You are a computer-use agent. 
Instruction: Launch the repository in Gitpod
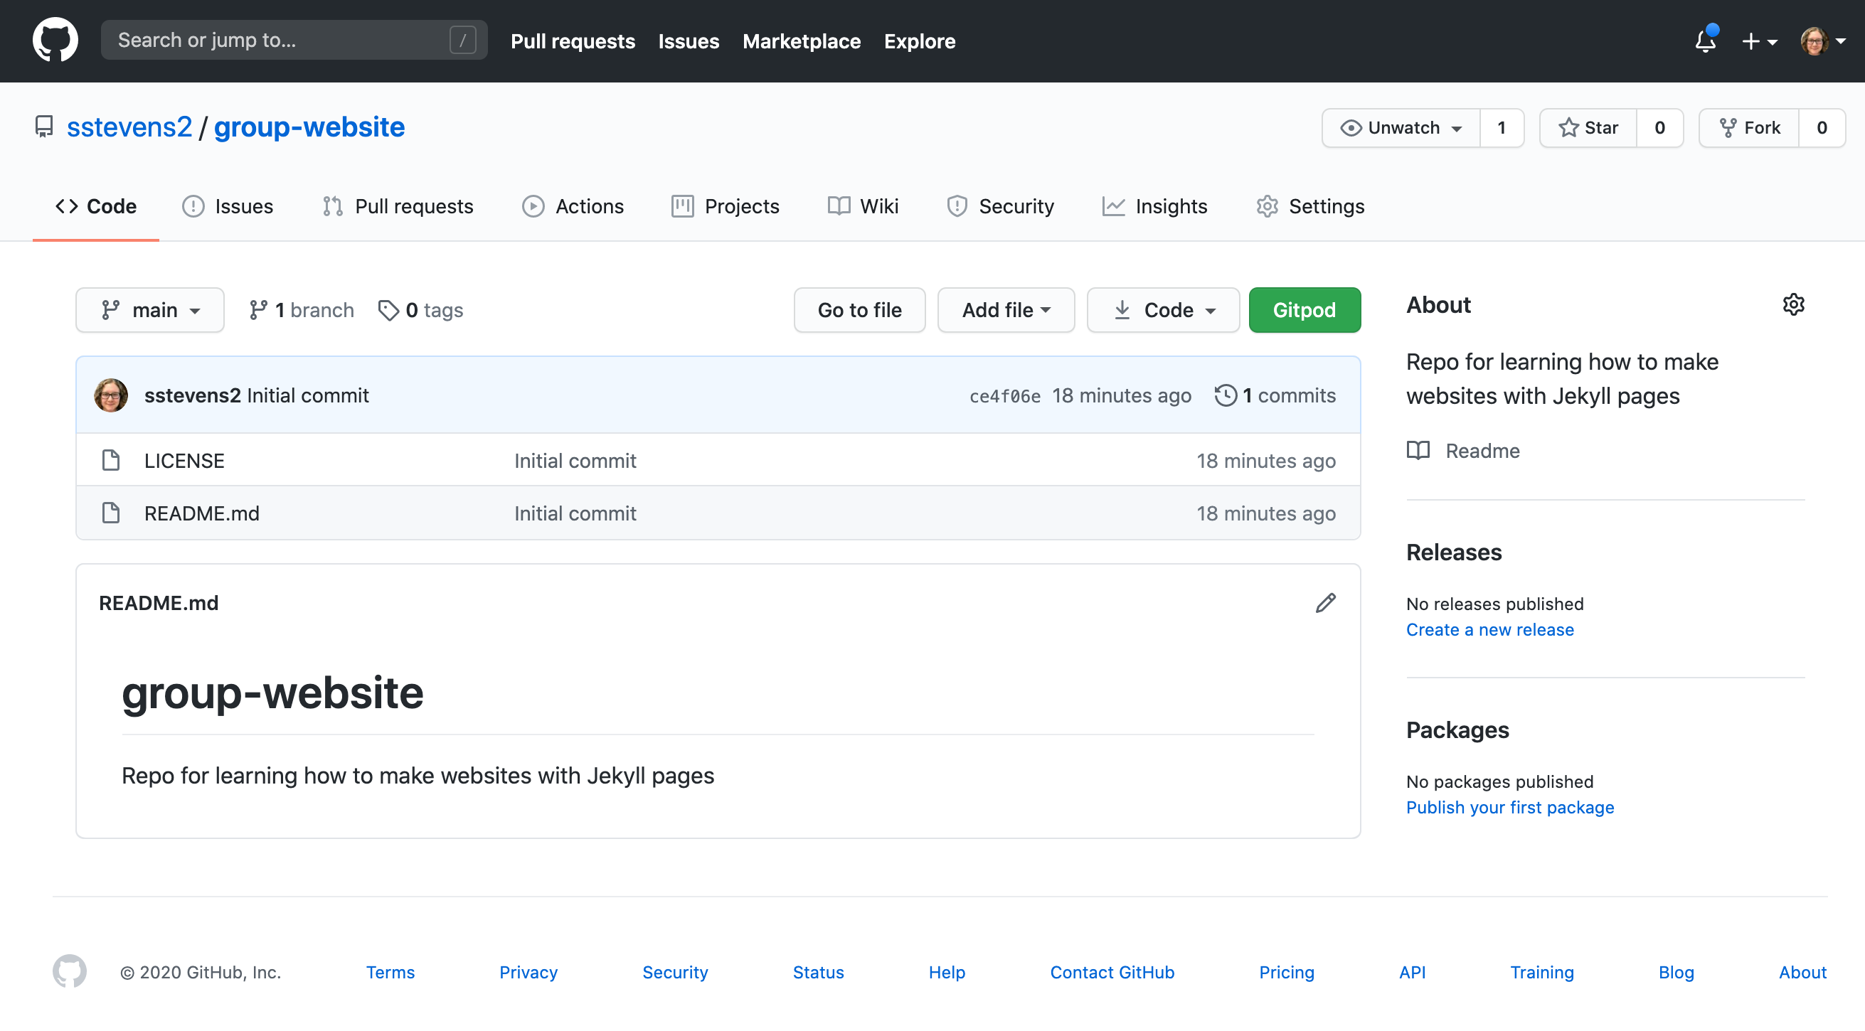1304,310
